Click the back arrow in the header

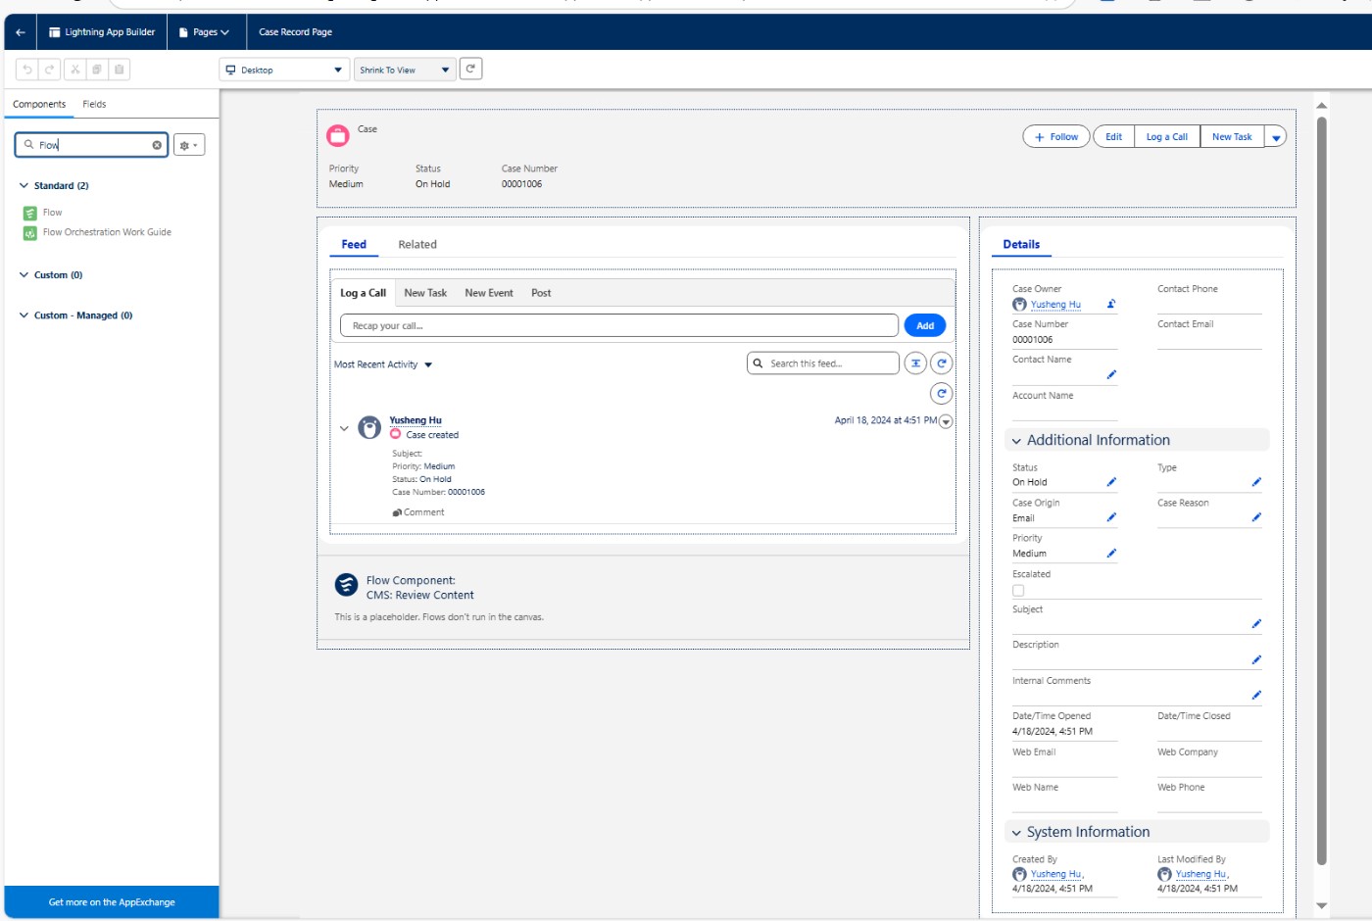pos(21,32)
